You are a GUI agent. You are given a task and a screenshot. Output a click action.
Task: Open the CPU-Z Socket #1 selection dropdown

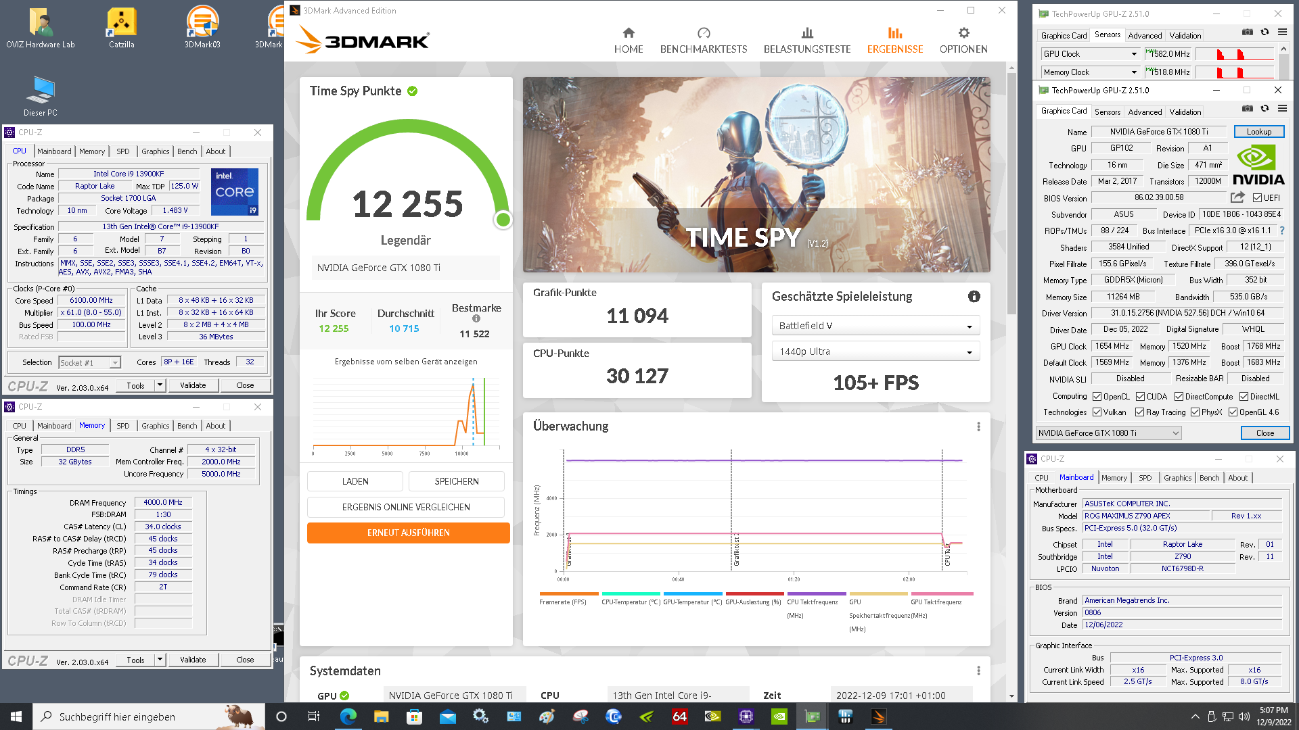(x=89, y=363)
